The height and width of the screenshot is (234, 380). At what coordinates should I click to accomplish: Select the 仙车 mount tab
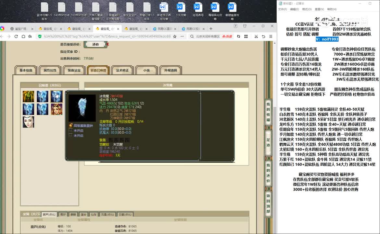pyautogui.click(x=94, y=214)
